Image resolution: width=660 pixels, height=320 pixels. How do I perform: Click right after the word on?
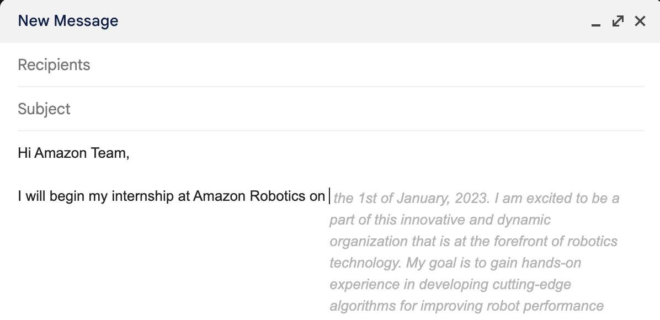click(x=326, y=196)
